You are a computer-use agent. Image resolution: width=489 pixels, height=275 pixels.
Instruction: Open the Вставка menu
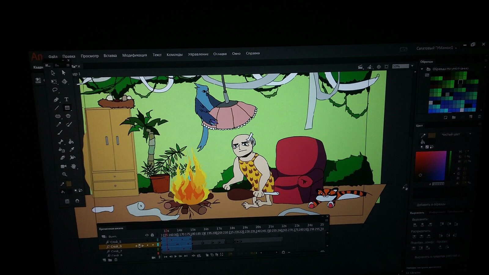[x=110, y=56]
